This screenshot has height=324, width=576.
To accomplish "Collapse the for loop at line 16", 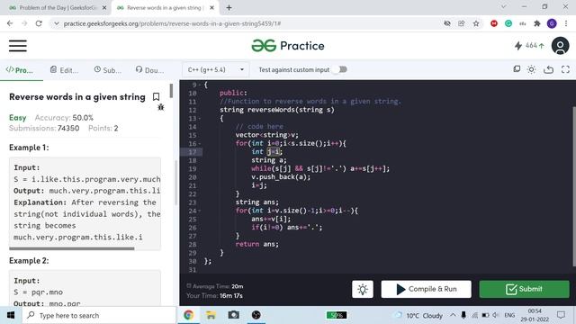I will (200, 144).
